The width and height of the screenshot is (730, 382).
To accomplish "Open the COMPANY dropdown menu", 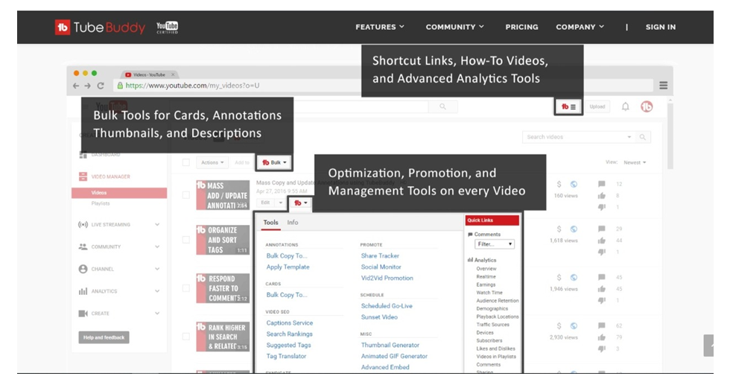I will tap(580, 27).
